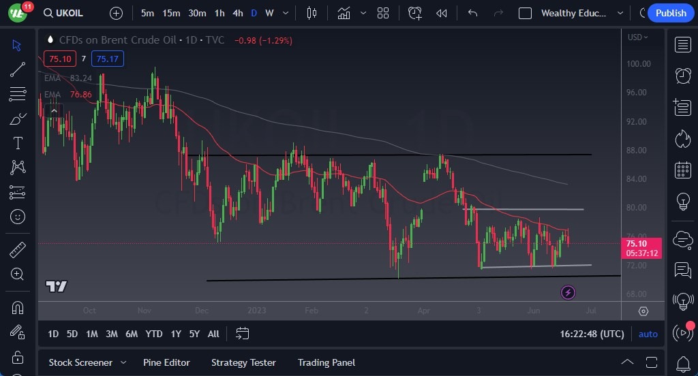Switch to the Pine Editor tab
The width and height of the screenshot is (698, 376).
[x=166, y=362]
